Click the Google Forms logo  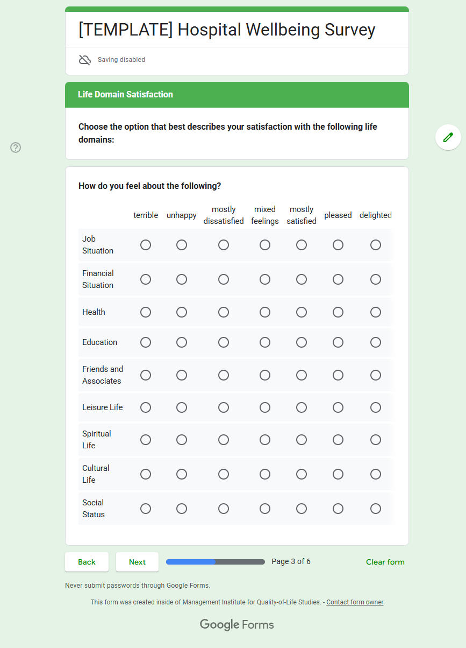(x=237, y=624)
